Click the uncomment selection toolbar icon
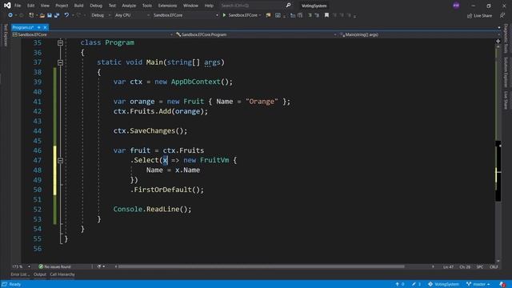 pos(317,15)
